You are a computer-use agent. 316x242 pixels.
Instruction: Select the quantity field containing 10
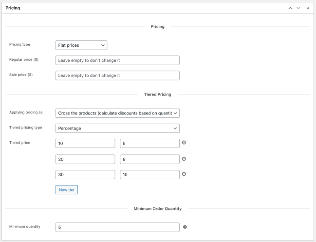(x=85, y=143)
